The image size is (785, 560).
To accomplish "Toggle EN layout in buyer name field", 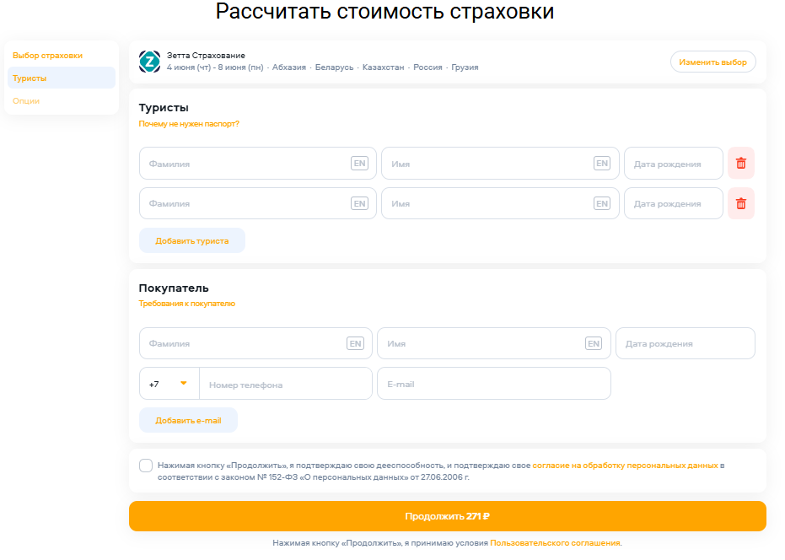I will pos(594,343).
